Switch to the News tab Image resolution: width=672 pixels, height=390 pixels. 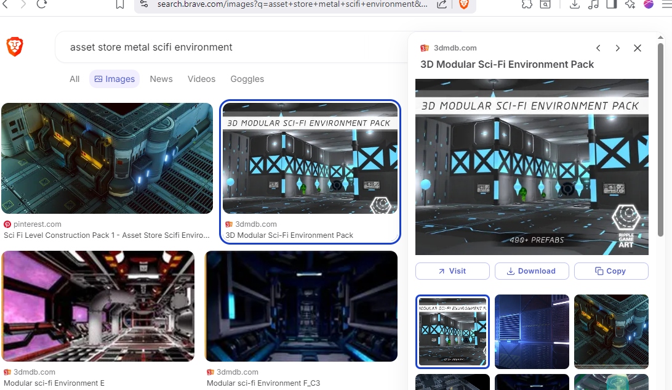[161, 79]
